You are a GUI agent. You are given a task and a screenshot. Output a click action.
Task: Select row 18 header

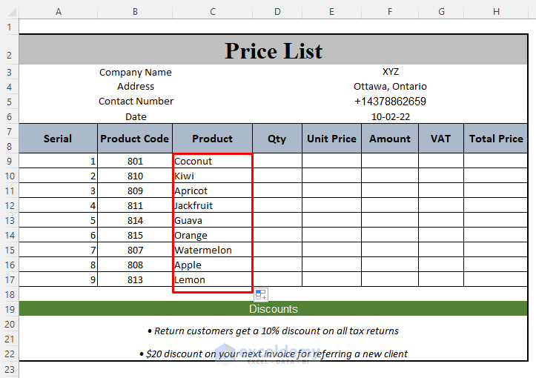coord(9,294)
